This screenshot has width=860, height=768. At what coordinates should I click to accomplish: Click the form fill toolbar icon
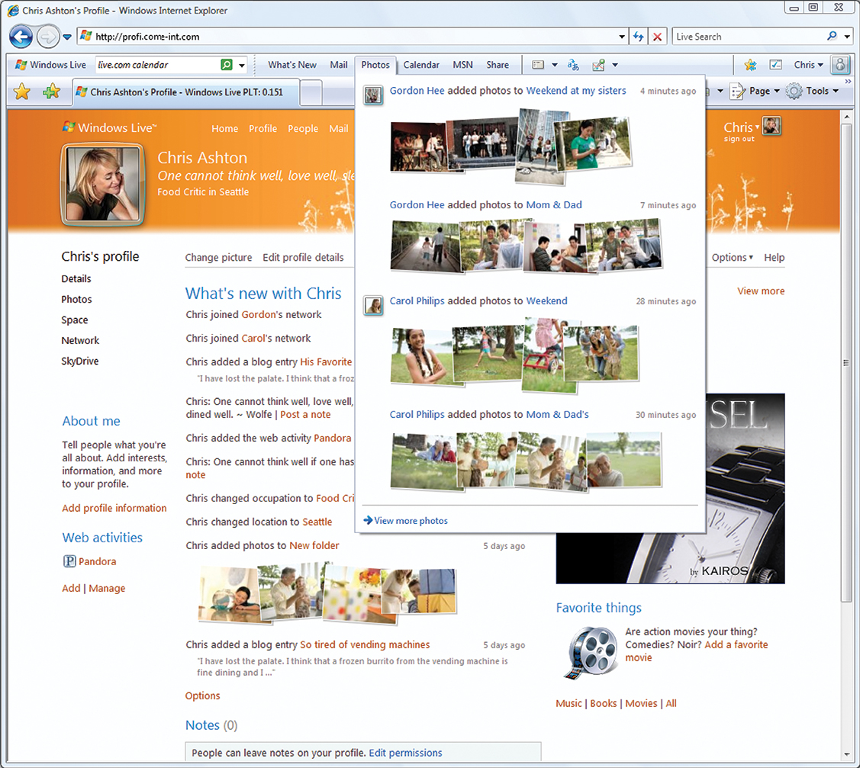click(538, 65)
